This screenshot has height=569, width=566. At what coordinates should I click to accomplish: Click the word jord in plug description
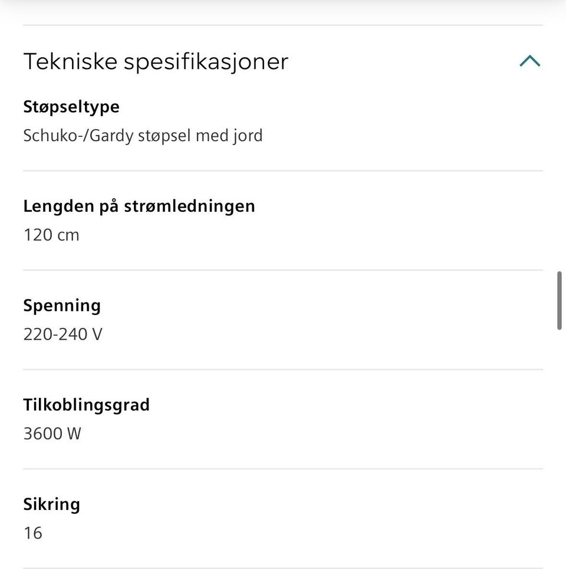click(x=247, y=136)
